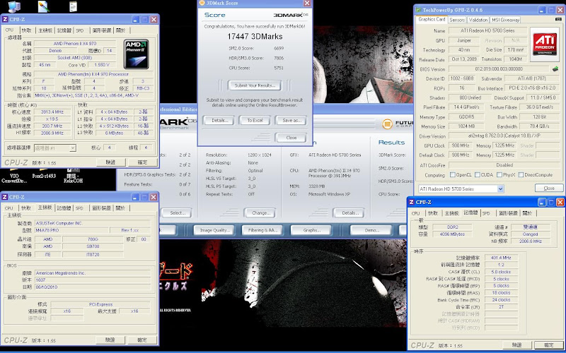Open the MSI Giveaway tab in GPU-Z

pyautogui.click(x=505, y=20)
